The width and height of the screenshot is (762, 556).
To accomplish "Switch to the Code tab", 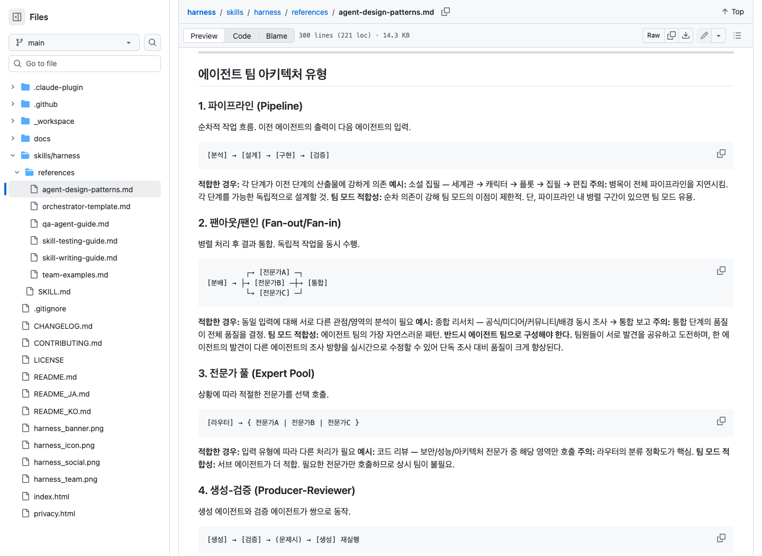I will coord(242,35).
